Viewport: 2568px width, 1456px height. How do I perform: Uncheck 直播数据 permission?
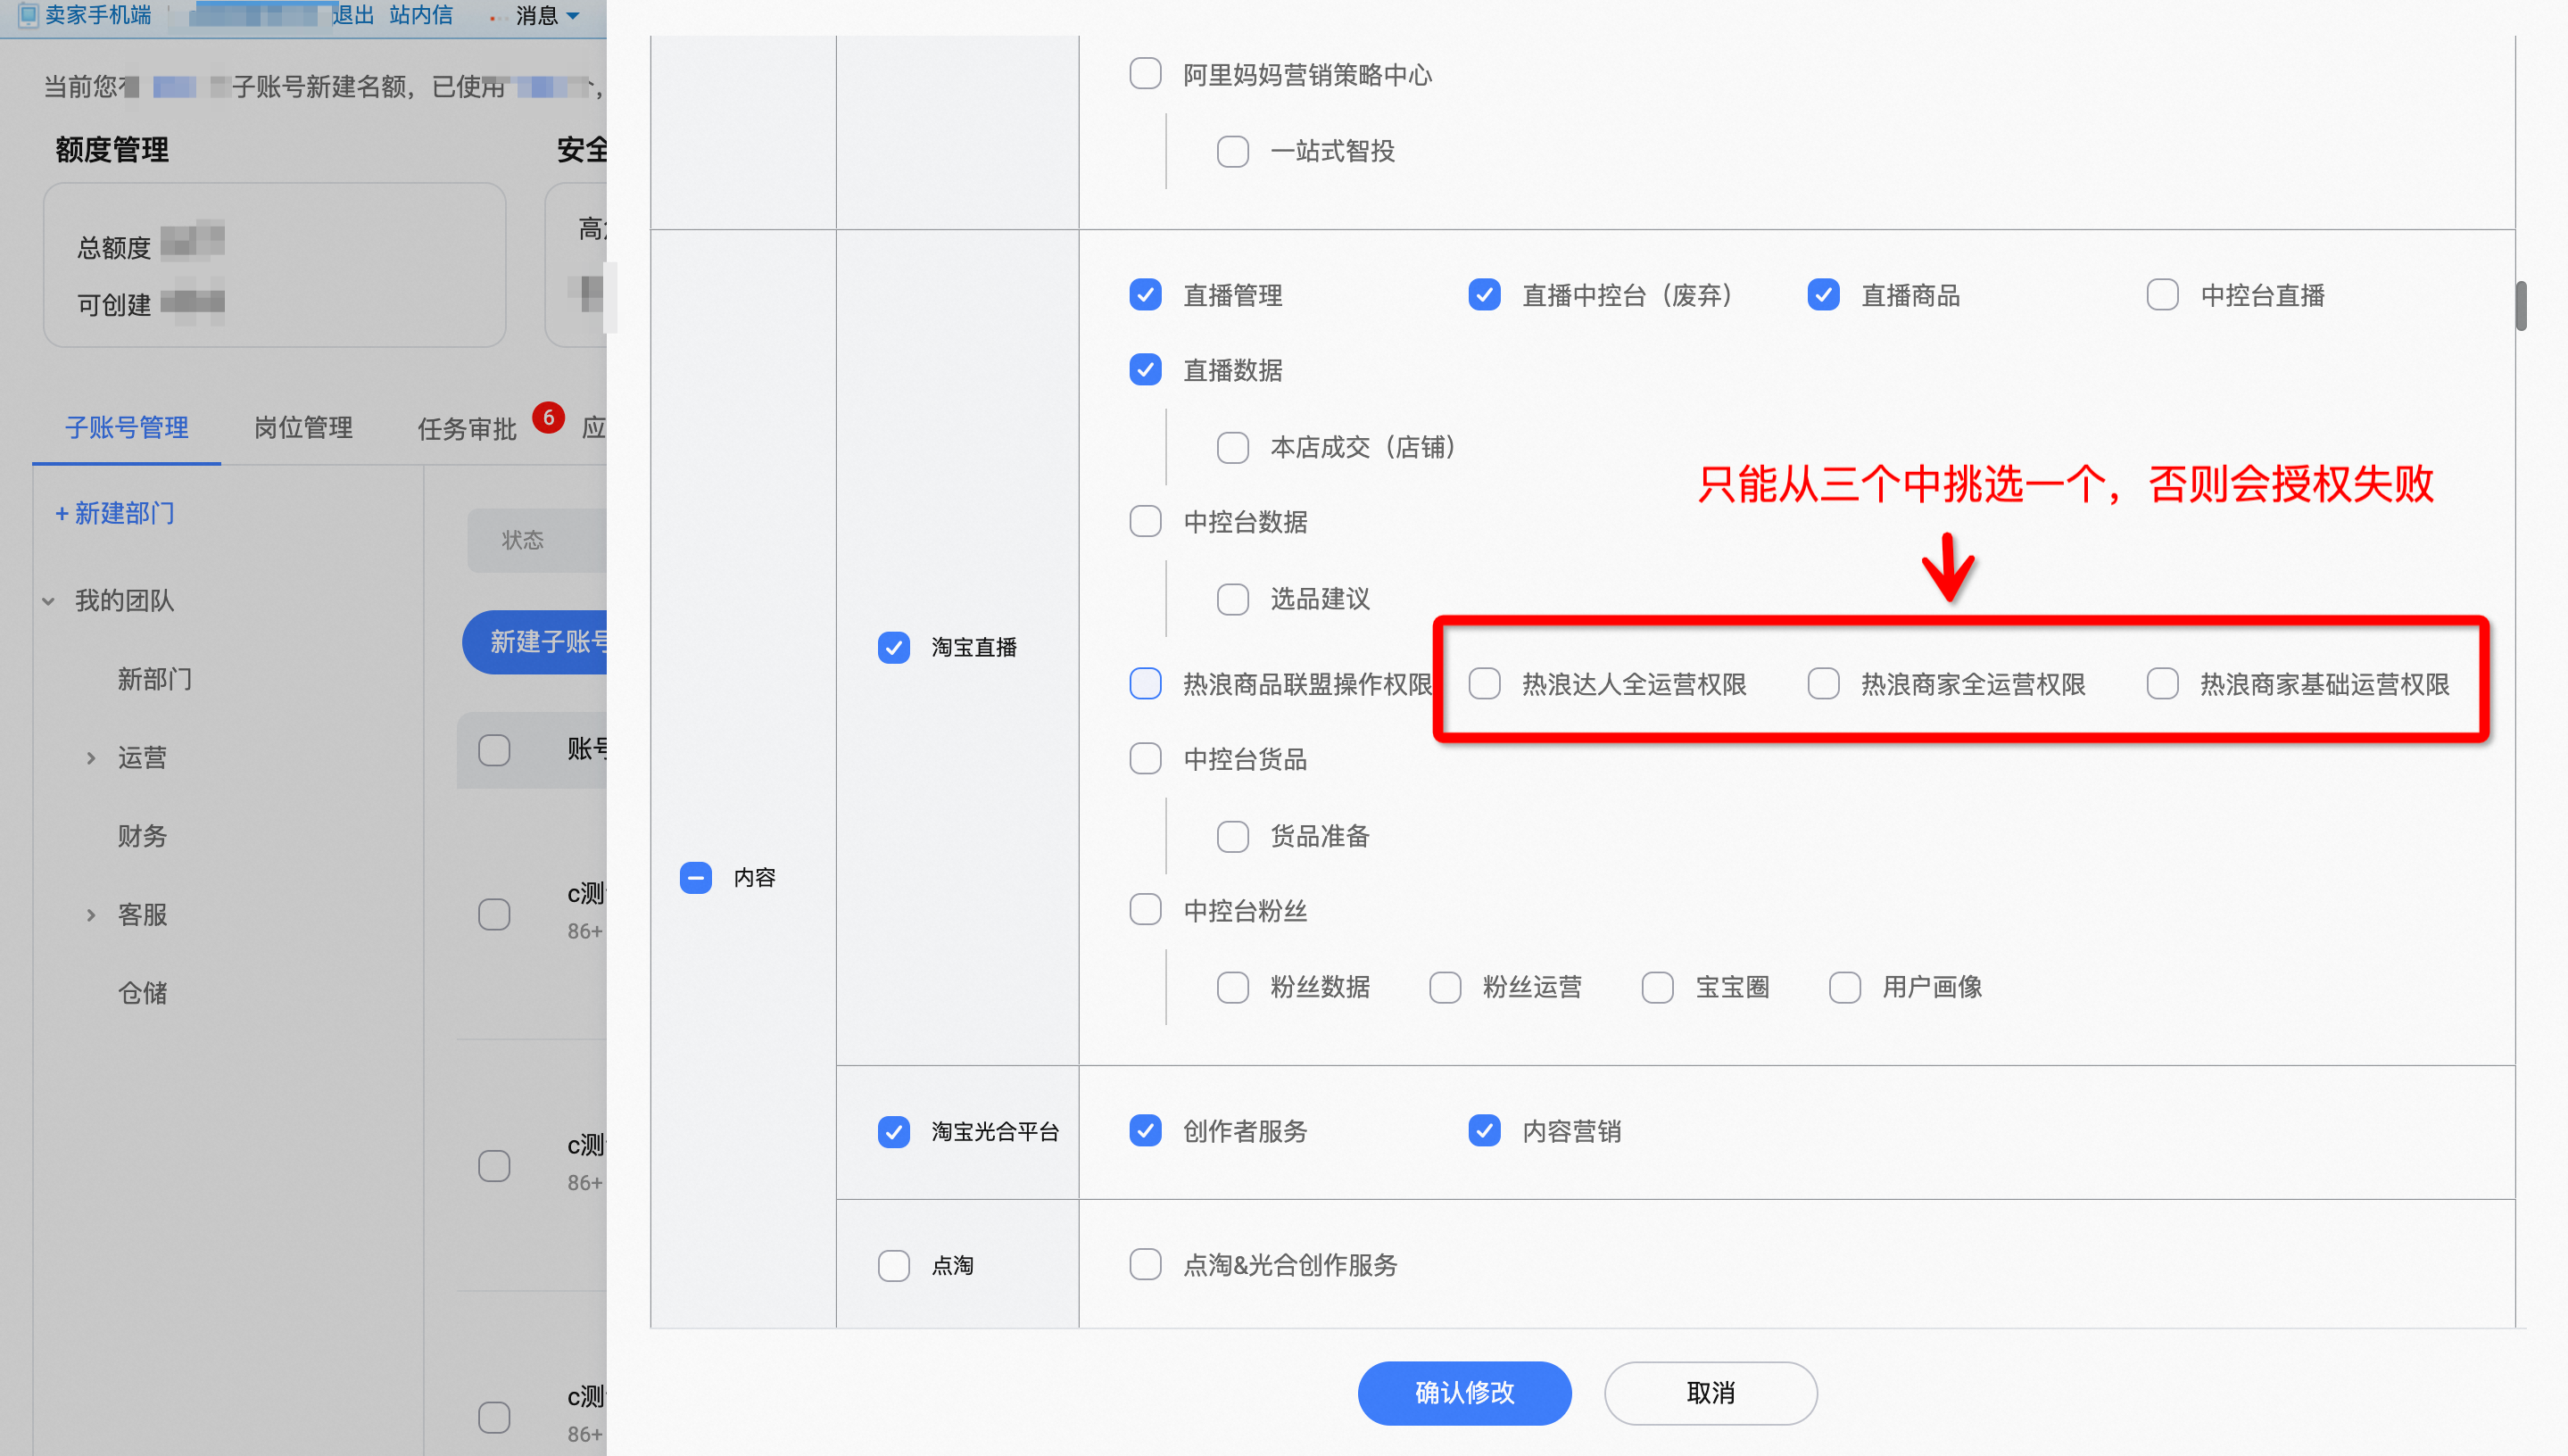tap(1145, 370)
